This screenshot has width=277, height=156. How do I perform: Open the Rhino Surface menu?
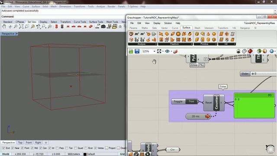[35, 6]
